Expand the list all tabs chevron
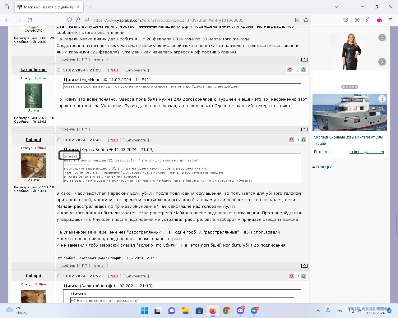 [336, 7]
